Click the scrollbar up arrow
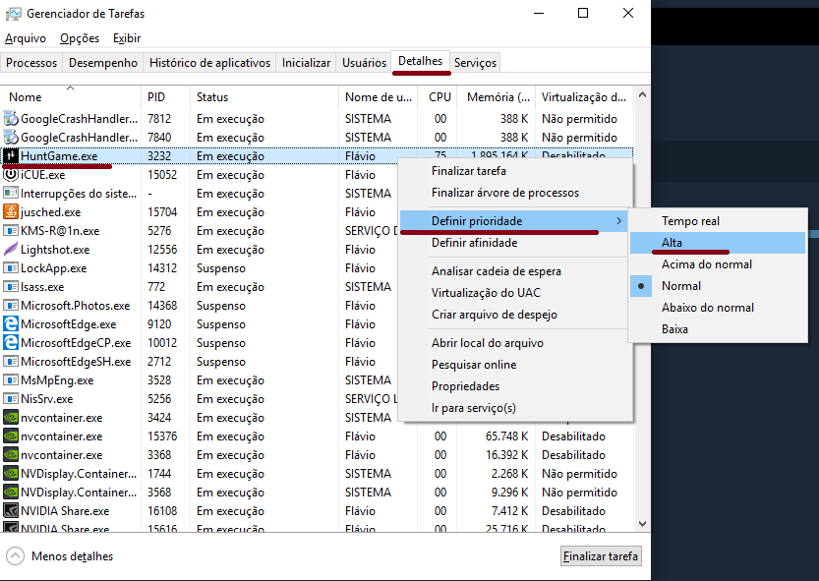Viewport: 819px width, 581px height. point(642,95)
